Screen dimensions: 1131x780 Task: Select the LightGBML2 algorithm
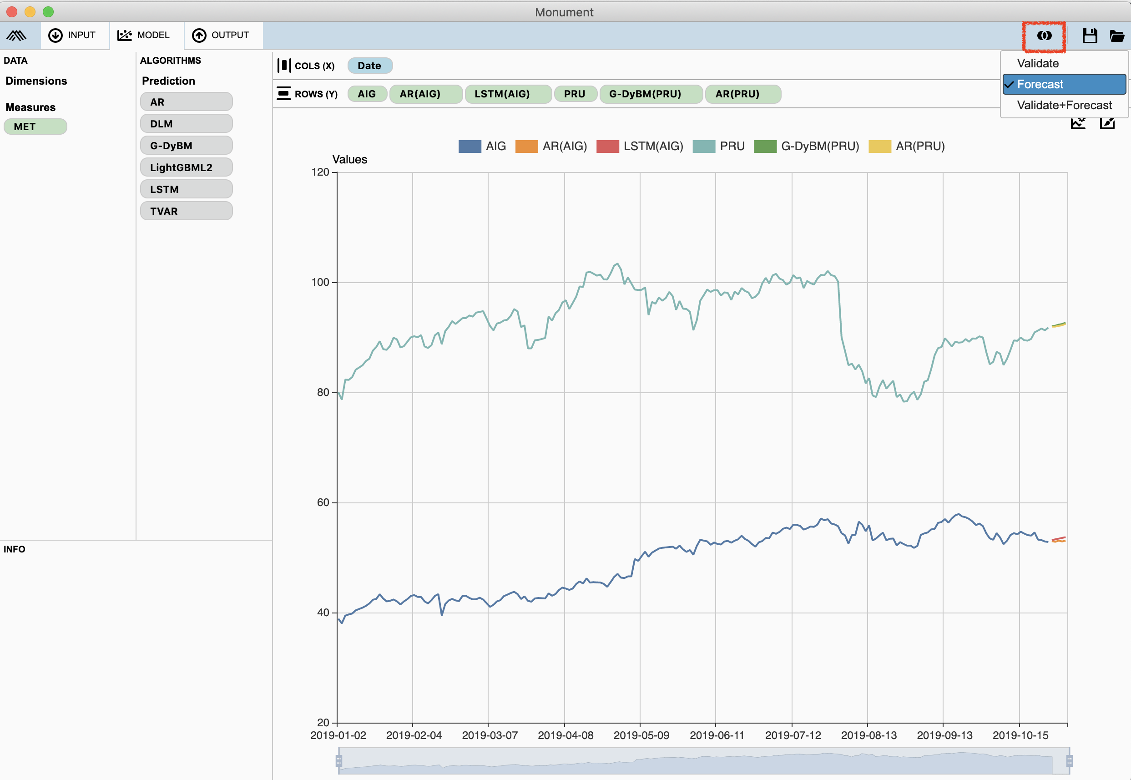tap(186, 167)
